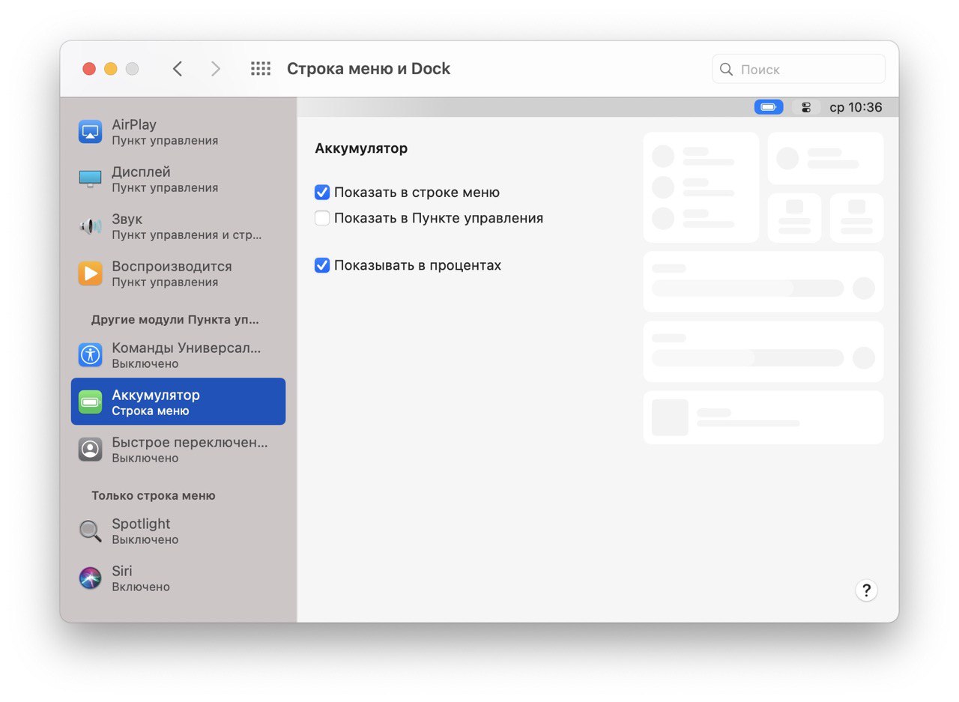Image resolution: width=959 pixels, height=702 pixels.
Task: Select Команды Универсал... sidebar label
Action: (187, 348)
